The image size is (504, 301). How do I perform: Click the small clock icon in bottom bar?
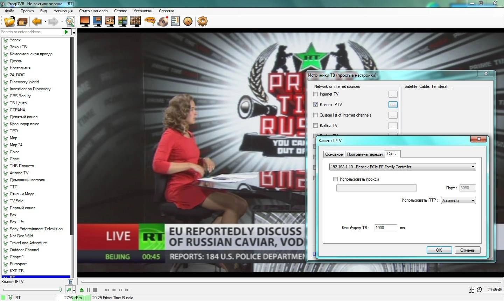pyautogui.click(x=479, y=290)
